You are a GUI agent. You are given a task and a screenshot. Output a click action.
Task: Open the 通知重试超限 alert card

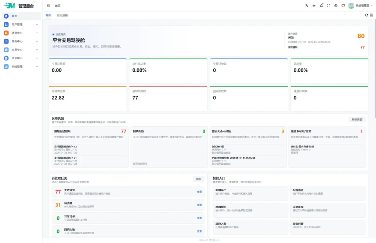click(x=90, y=147)
